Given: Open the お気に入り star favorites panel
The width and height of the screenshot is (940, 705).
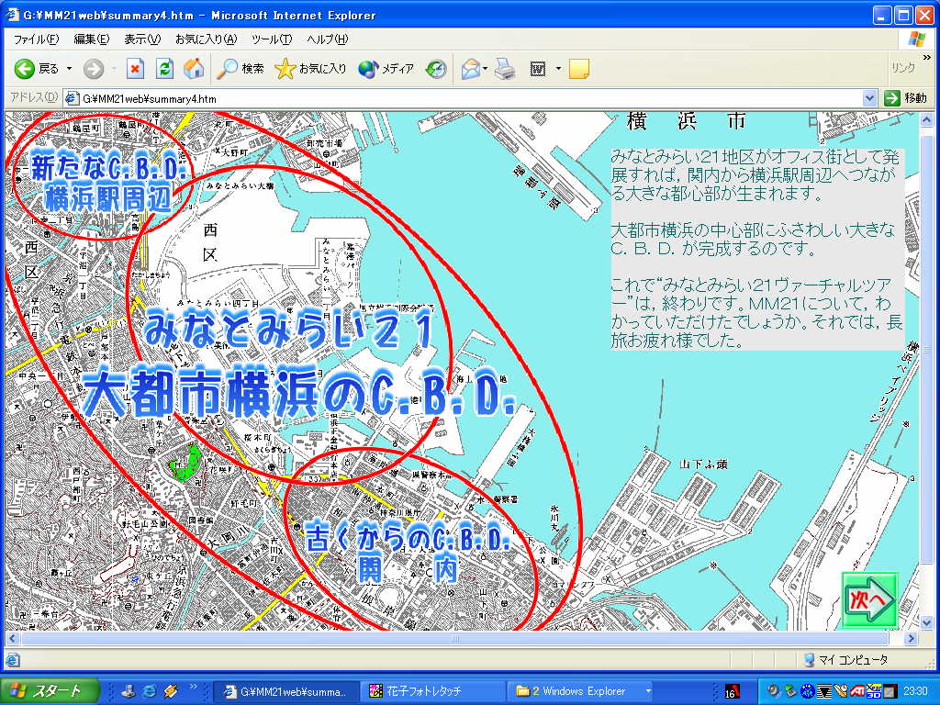Looking at the screenshot, I should click(x=310, y=69).
